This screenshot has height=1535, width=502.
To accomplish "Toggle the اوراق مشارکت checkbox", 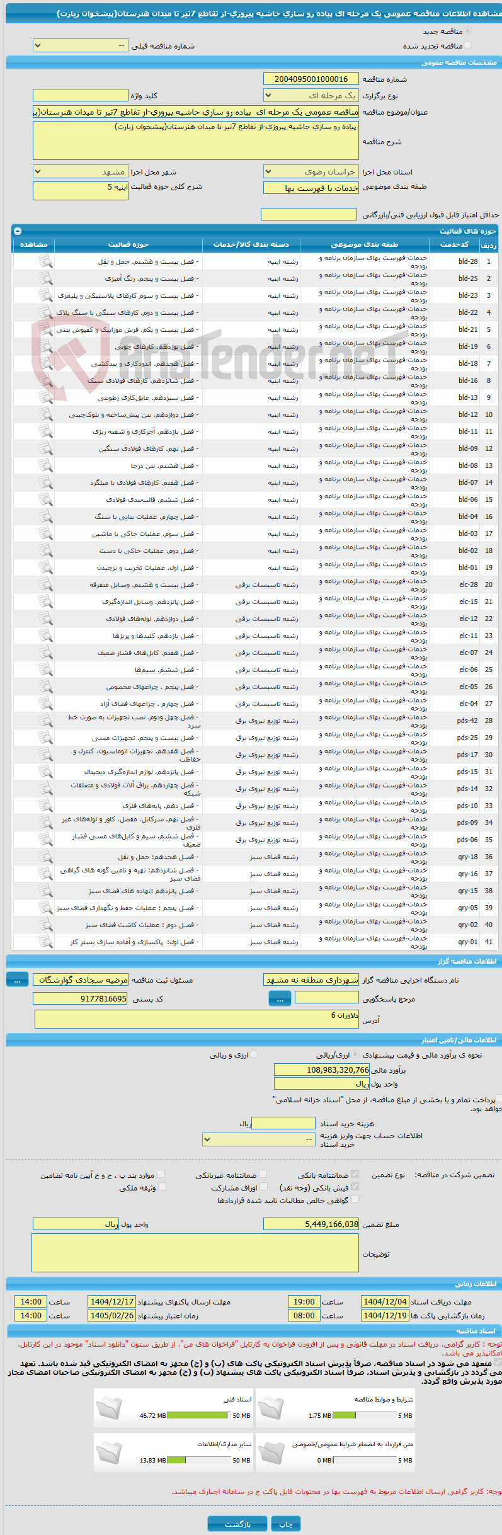I will tap(263, 1187).
